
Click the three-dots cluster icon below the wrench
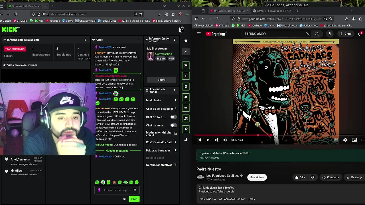[x=186, y=140]
